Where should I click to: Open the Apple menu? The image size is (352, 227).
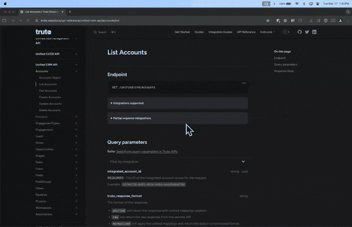point(5,4)
